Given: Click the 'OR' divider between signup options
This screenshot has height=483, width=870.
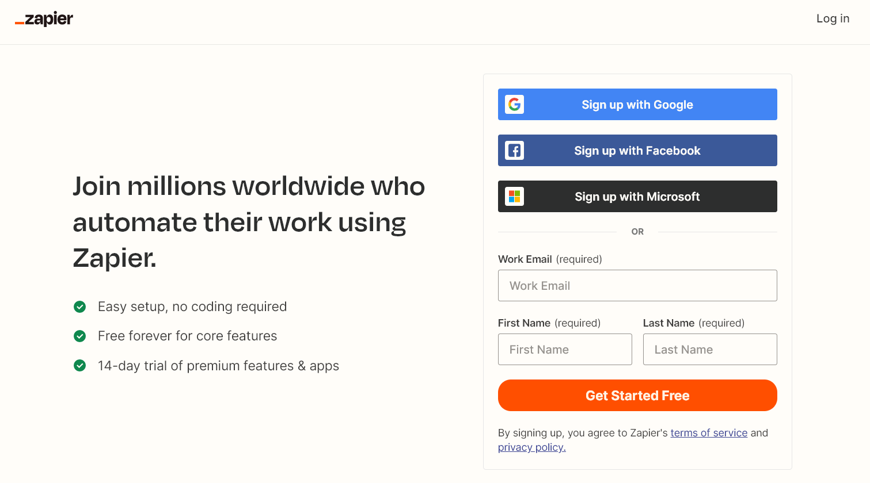Looking at the screenshot, I should (637, 232).
